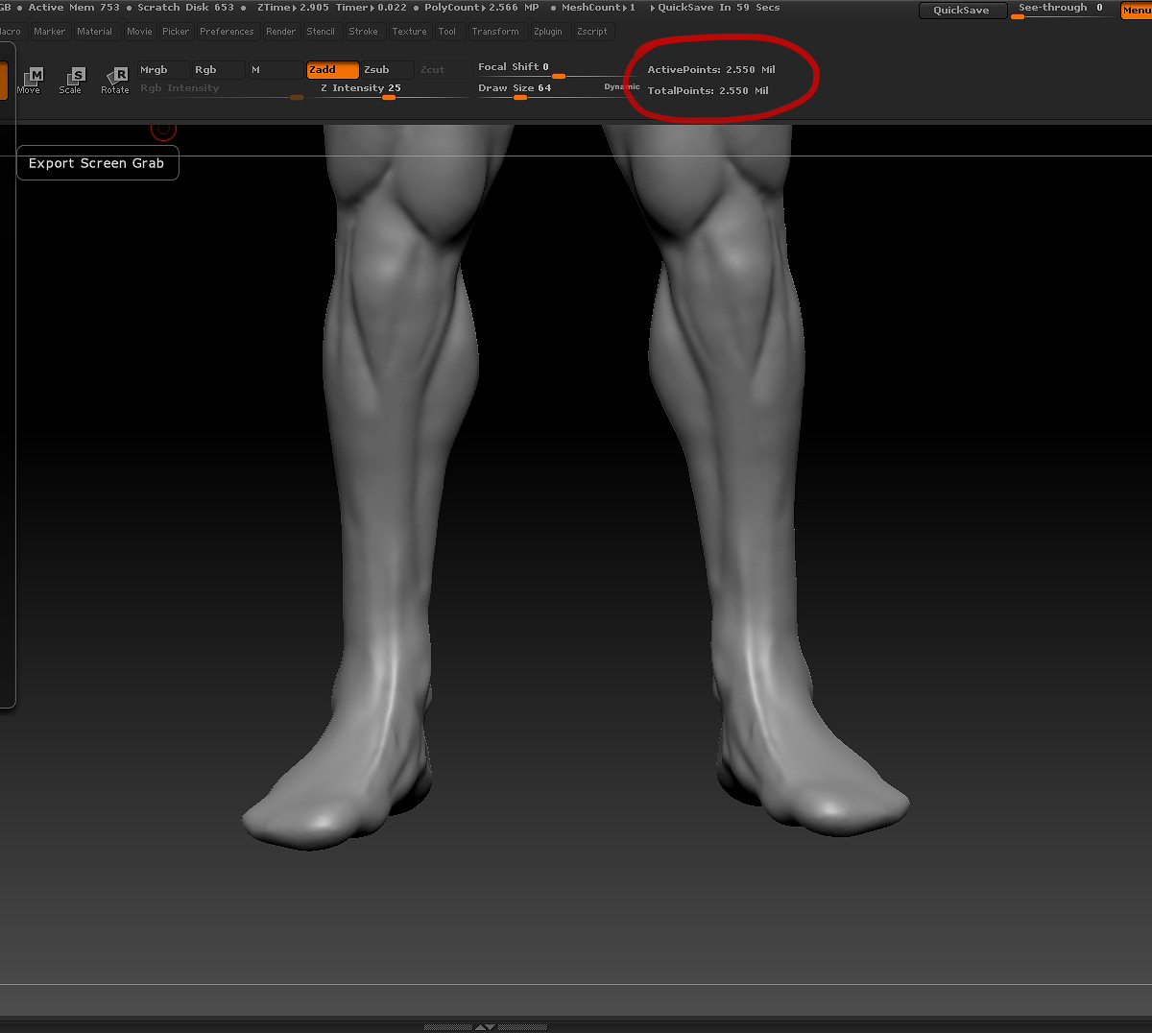Screen dimensions: 1152x1033
Task: Open the Material menu
Action: [x=95, y=32]
